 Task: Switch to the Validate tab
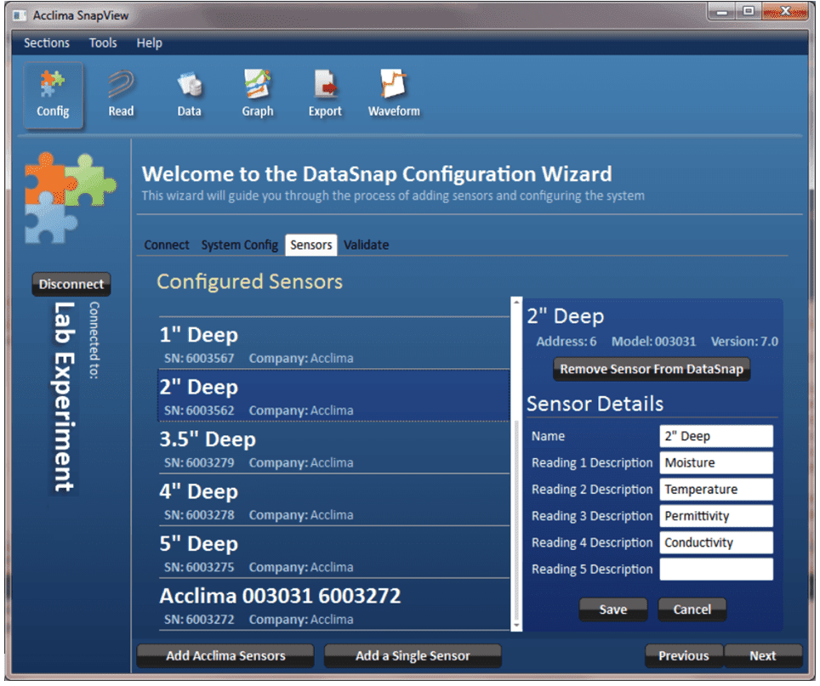366,245
